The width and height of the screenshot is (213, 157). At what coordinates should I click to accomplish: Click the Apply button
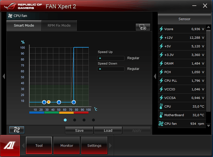[x=137, y=130]
